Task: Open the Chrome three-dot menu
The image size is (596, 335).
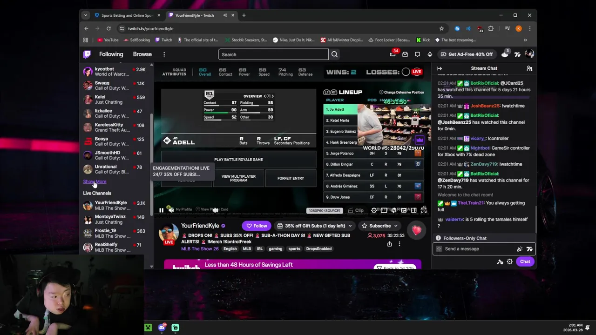Action: [529, 28]
